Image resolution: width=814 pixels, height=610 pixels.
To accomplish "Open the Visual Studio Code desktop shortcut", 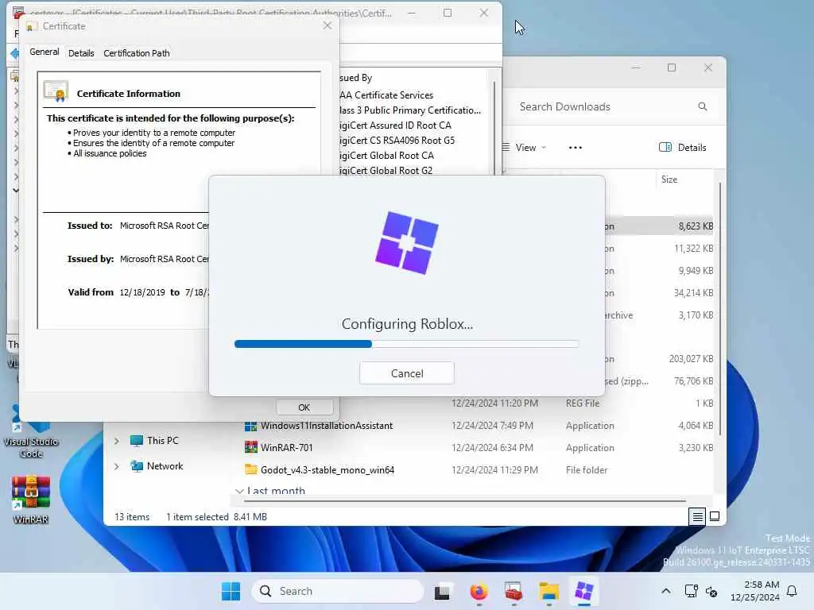I will [x=31, y=431].
